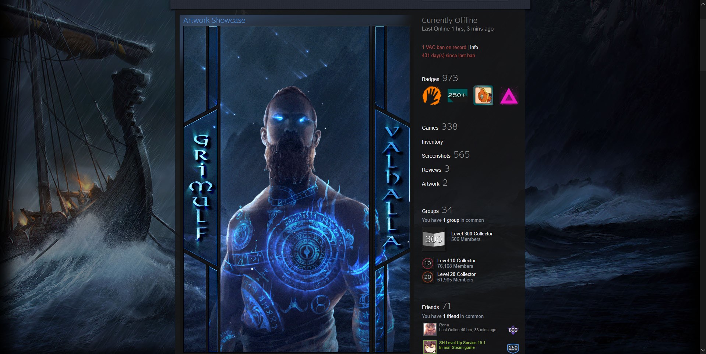706x354 pixels.
Task: Open the Info link beside VAC ban
Action: tap(474, 47)
